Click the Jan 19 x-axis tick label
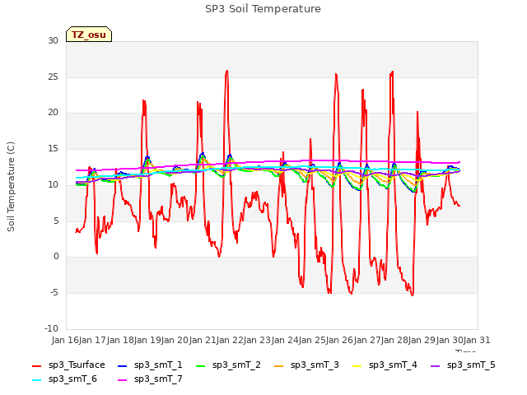This screenshot has height=395, width=527. click(x=147, y=340)
